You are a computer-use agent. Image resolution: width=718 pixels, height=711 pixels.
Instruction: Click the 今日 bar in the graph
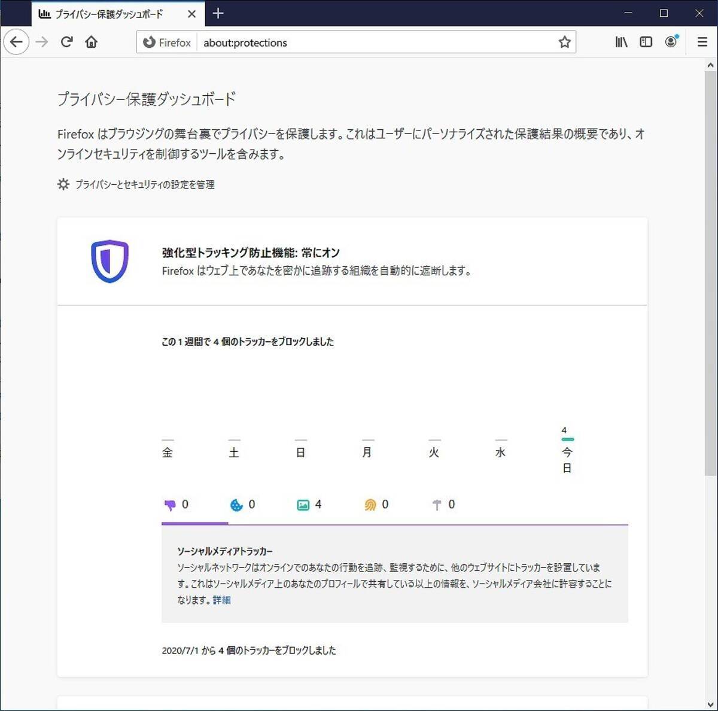[567, 439]
